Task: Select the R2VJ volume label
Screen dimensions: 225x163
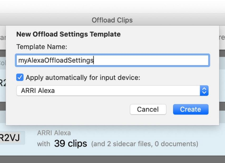Action: [x=10, y=138]
